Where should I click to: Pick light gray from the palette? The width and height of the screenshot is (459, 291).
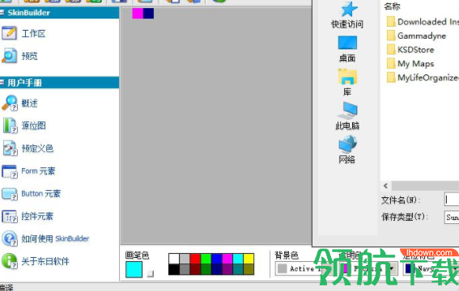185,259
